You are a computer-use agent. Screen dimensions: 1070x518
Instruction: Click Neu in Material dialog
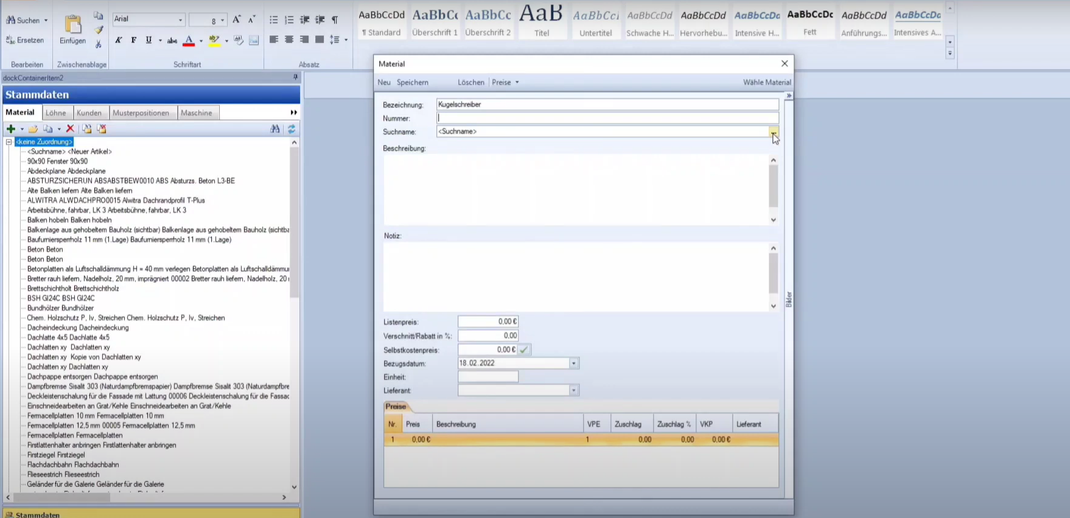pyautogui.click(x=384, y=82)
